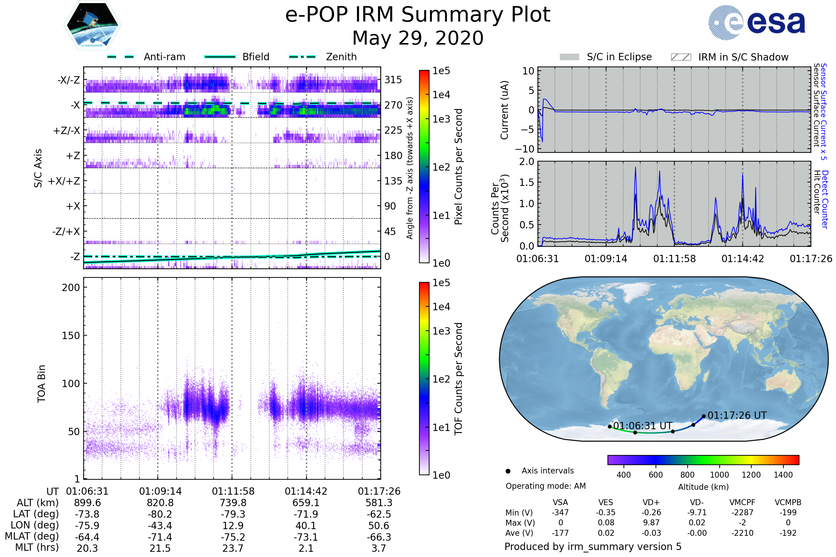Click the Pixel Counts per Second colorbar
The height and width of the screenshot is (557, 836).
pos(424,166)
